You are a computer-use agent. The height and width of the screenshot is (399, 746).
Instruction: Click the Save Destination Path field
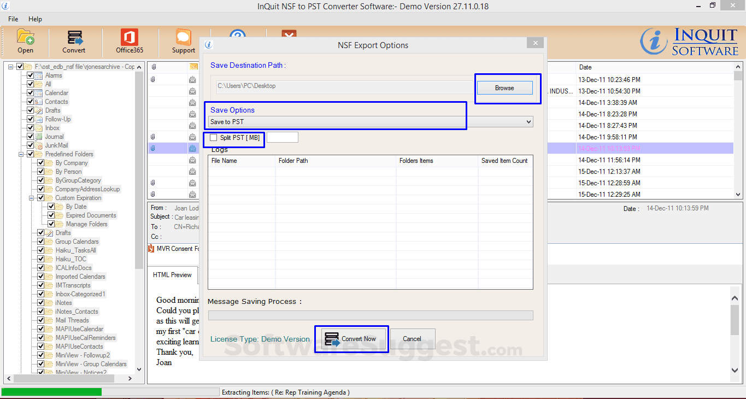point(343,86)
